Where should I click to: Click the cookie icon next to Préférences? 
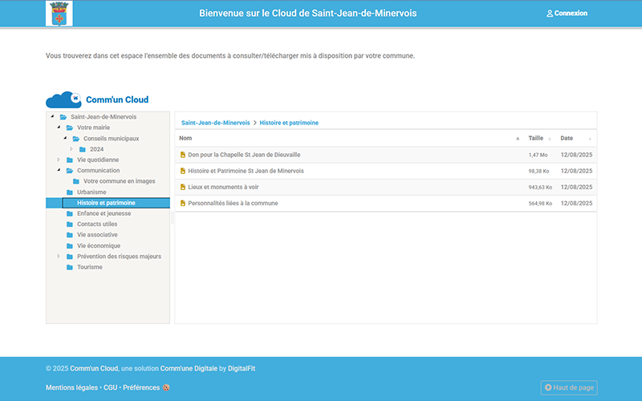166,387
